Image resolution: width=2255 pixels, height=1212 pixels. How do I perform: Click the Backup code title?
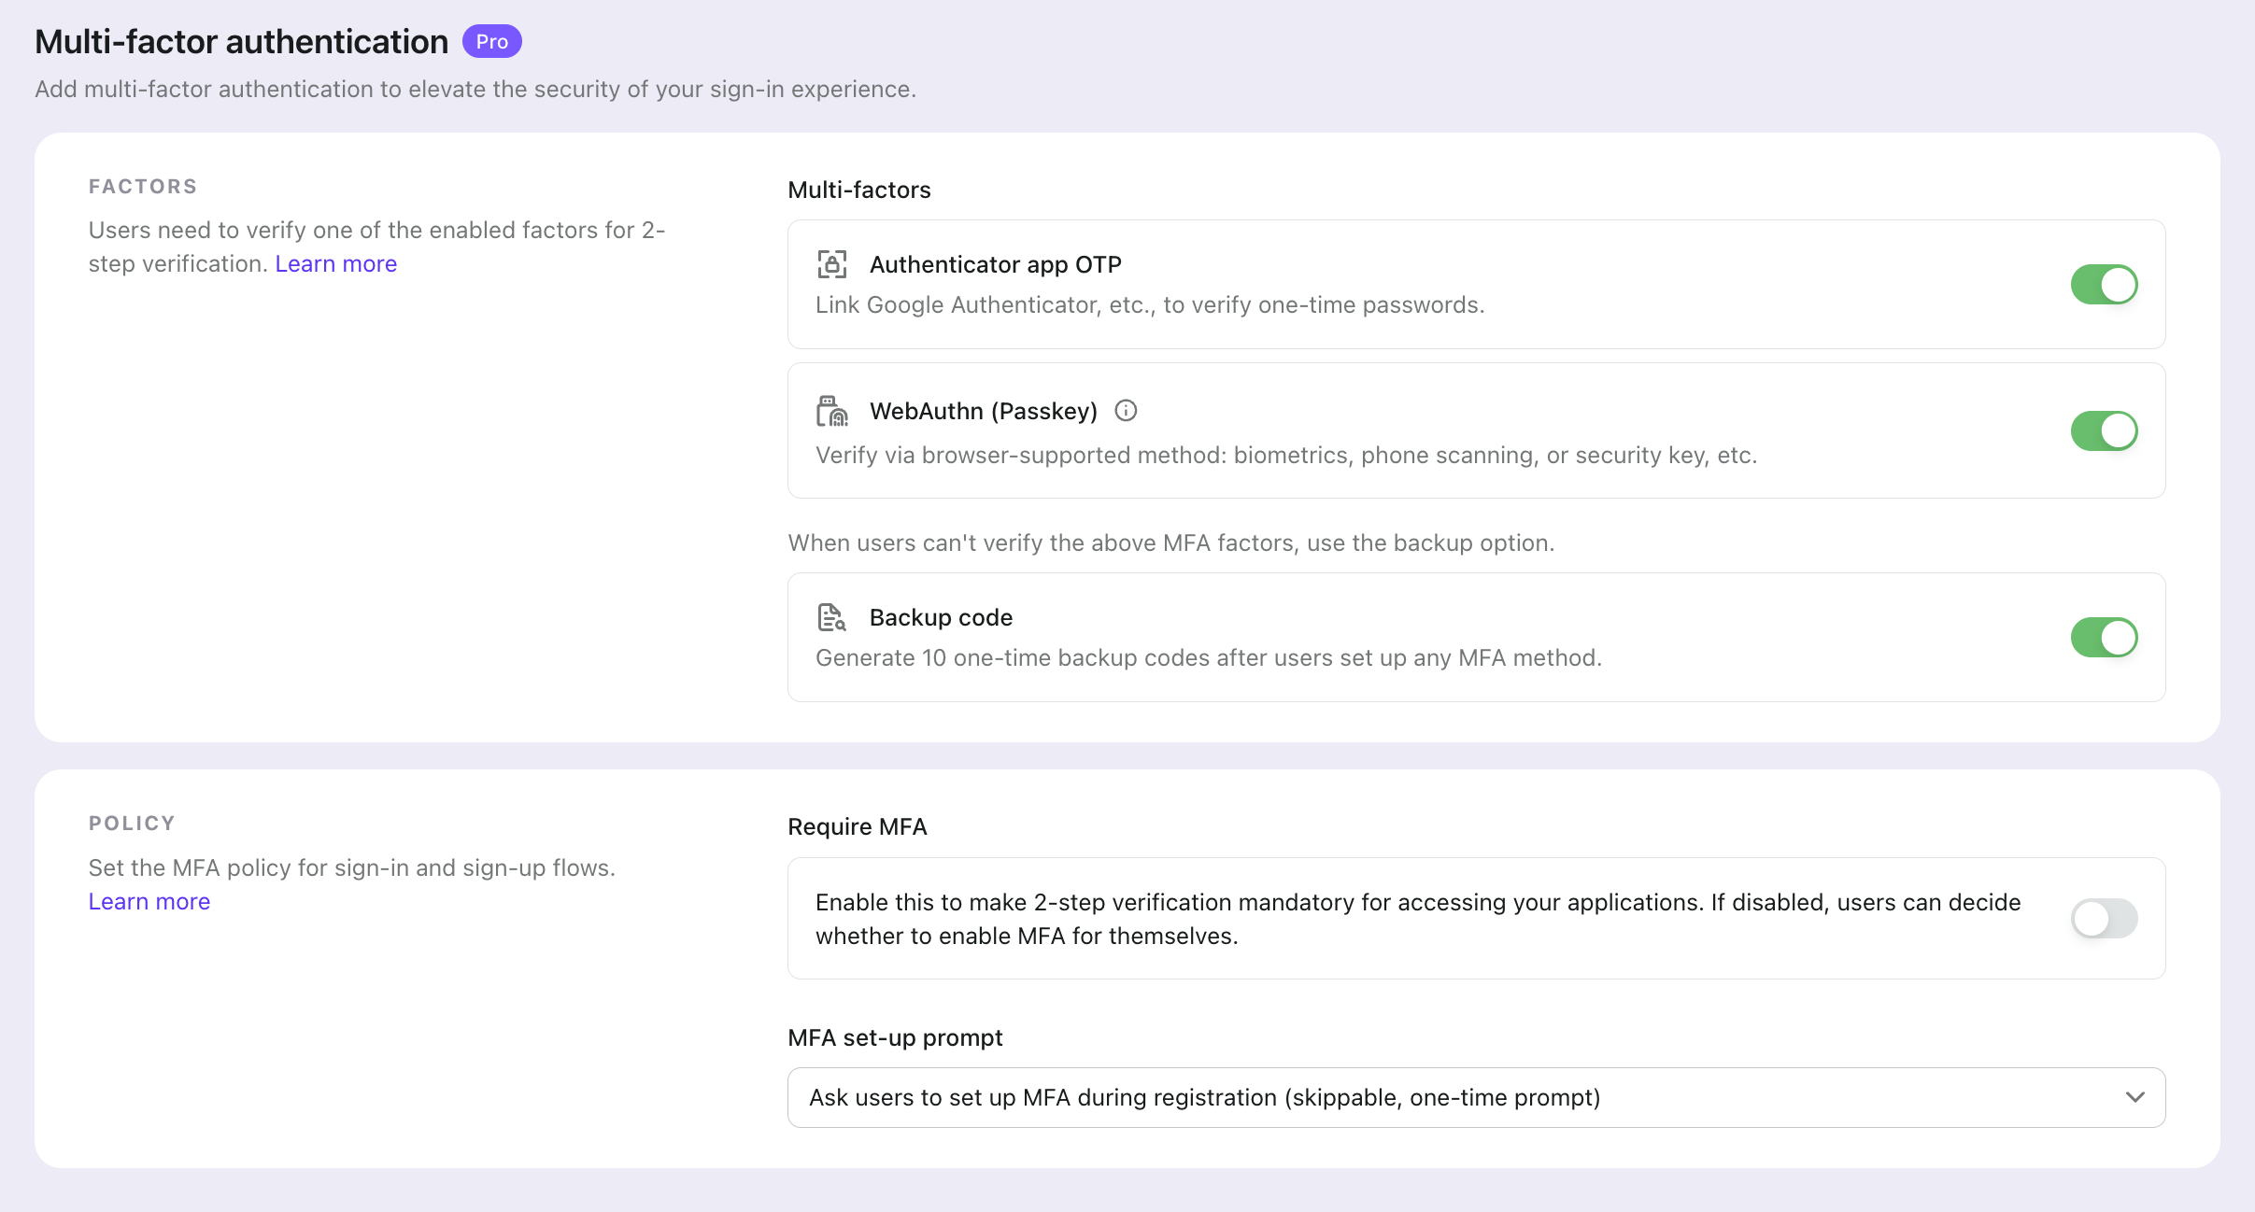[941, 618]
